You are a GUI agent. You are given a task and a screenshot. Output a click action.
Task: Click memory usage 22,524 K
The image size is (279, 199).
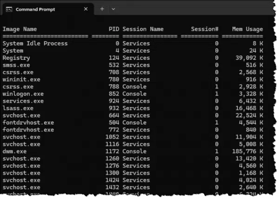[249, 115]
